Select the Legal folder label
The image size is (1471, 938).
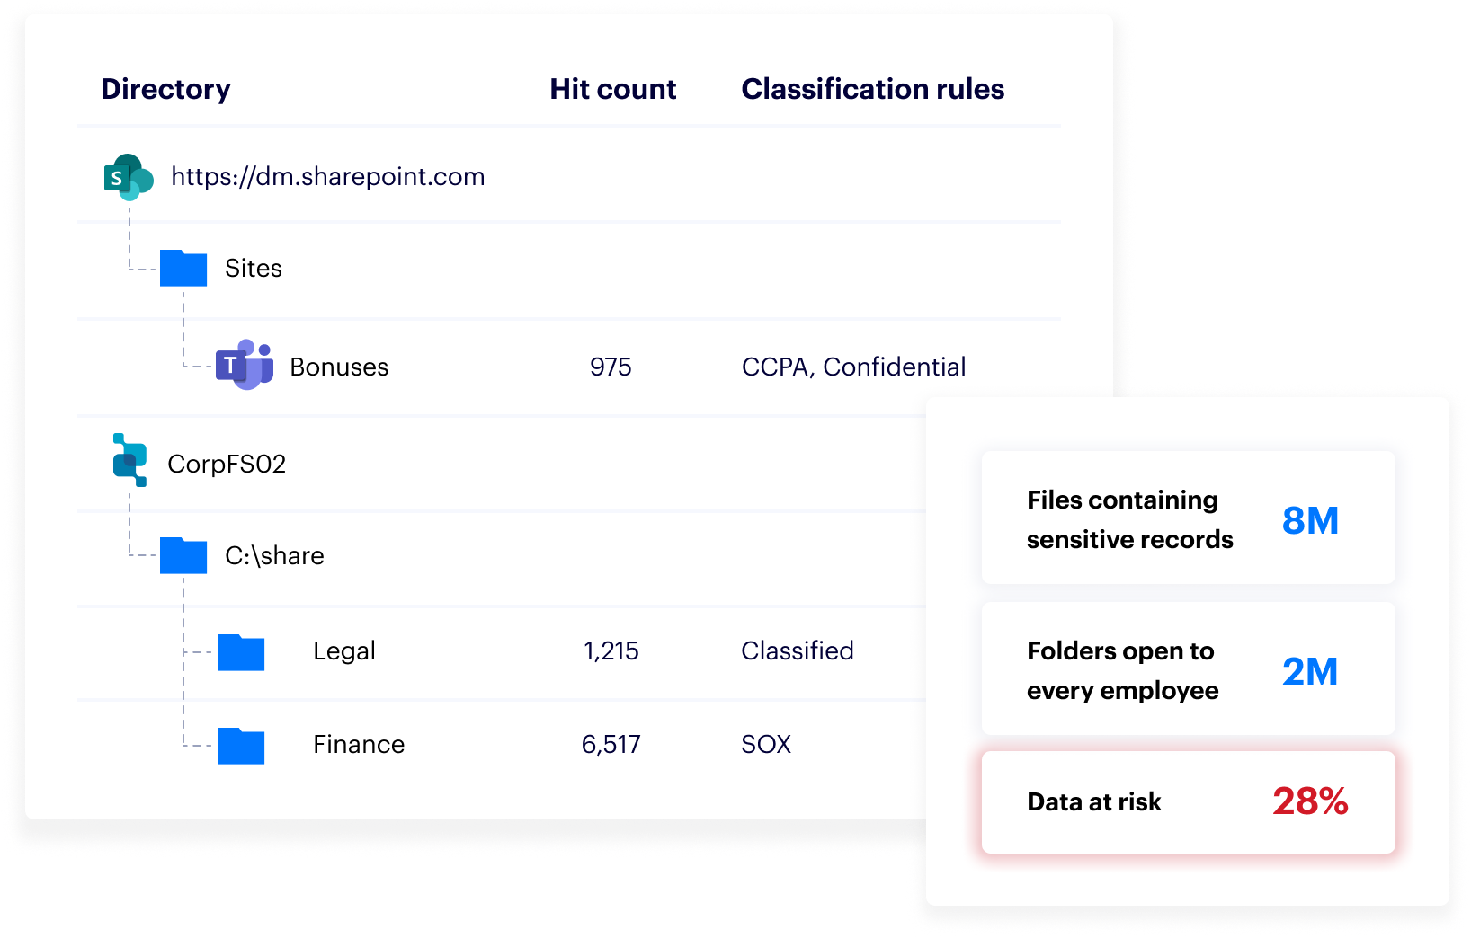tap(344, 651)
